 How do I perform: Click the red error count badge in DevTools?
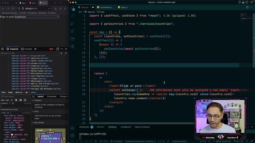[51, 49]
